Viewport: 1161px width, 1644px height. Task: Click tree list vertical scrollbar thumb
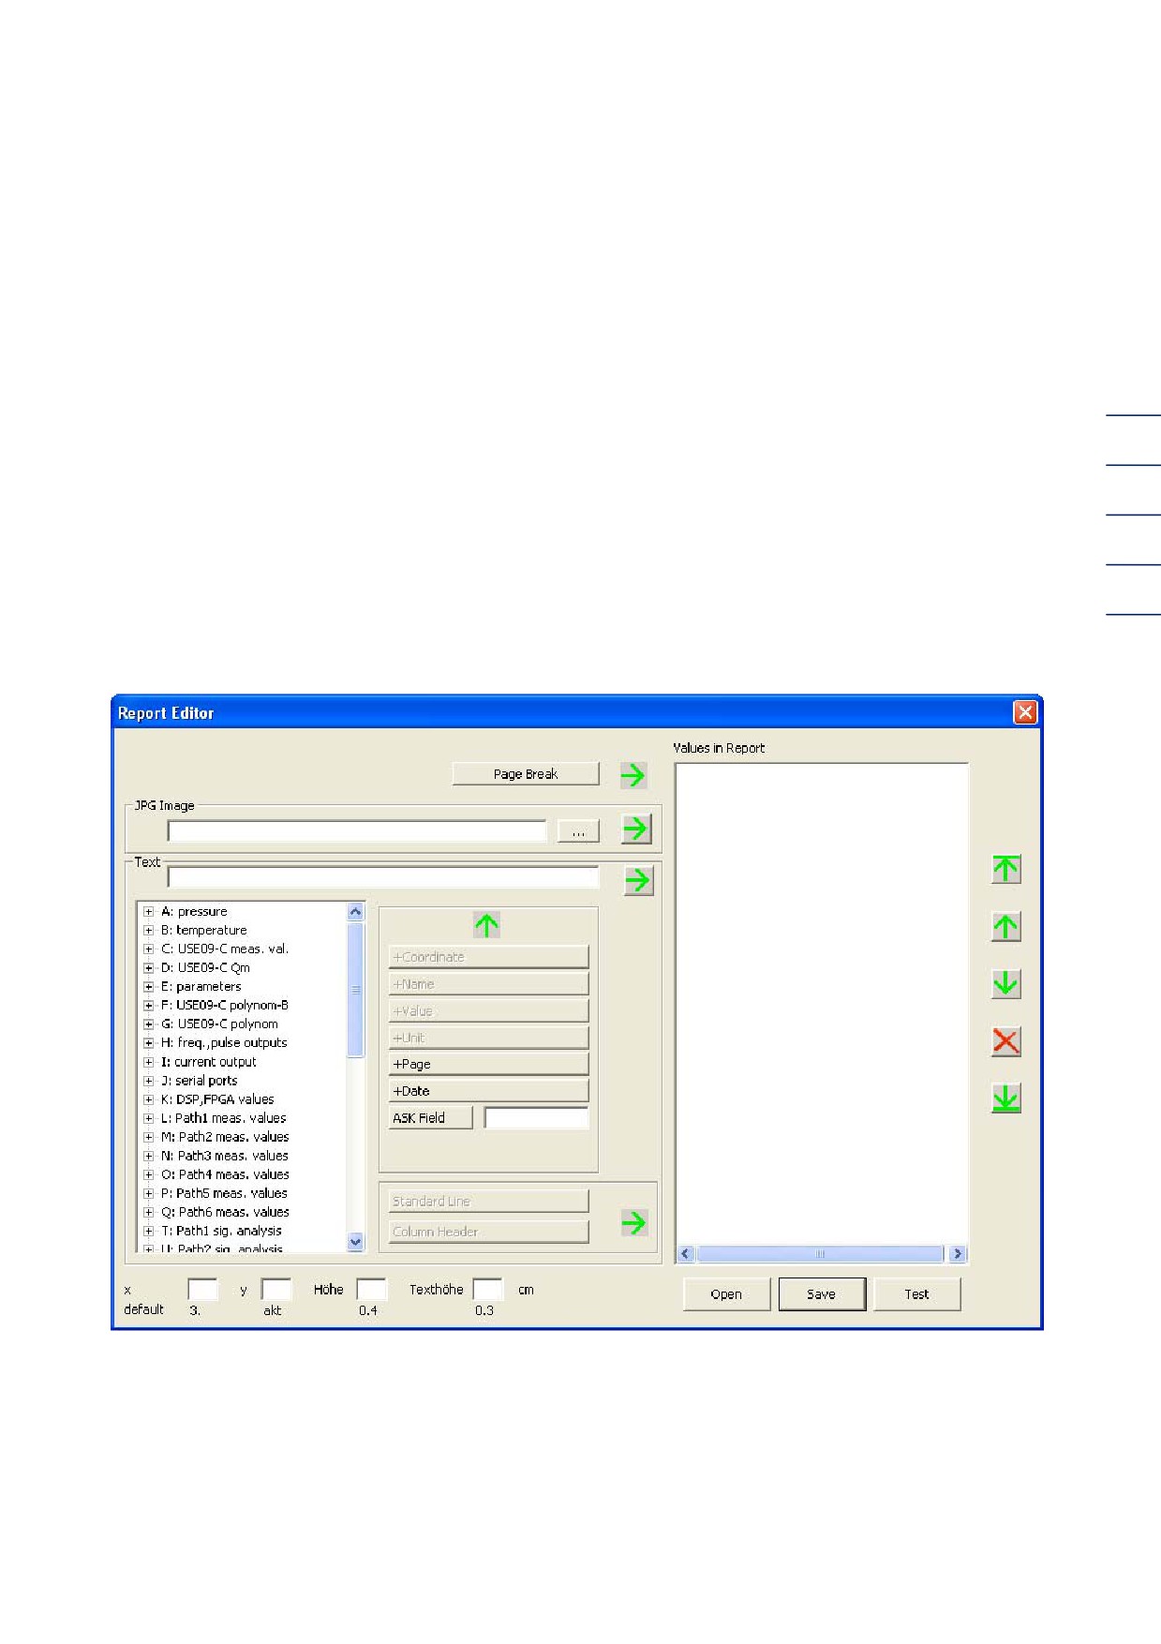point(355,989)
